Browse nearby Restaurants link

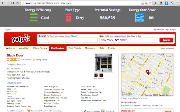click(126, 105)
